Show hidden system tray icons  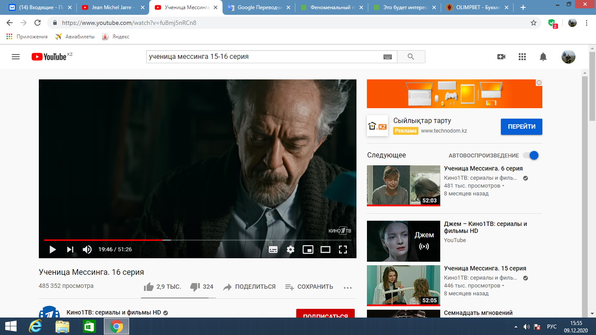coord(517,326)
